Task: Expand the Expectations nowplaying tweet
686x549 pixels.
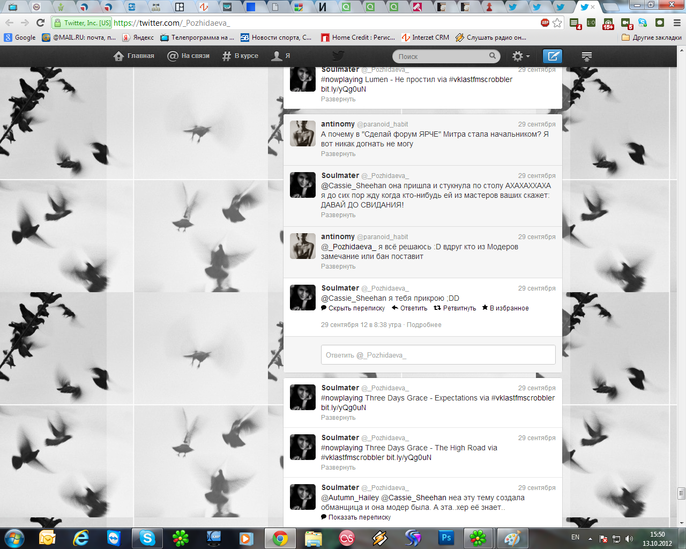Action: pos(338,418)
